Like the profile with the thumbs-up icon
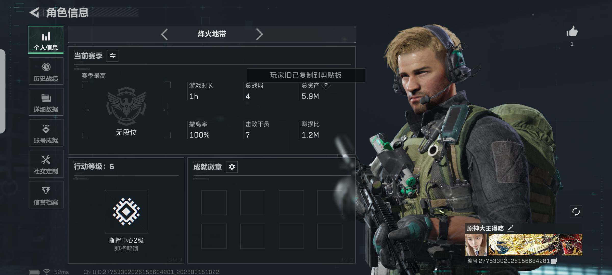Viewport: 612px width, 275px height. coord(572,32)
